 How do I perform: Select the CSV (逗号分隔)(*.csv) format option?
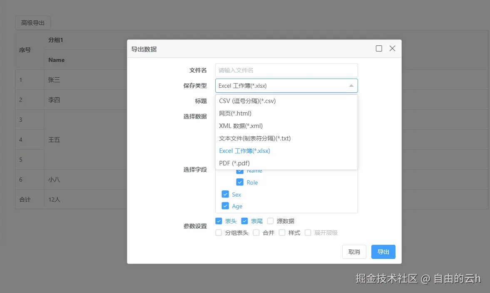(x=246, y=101)
